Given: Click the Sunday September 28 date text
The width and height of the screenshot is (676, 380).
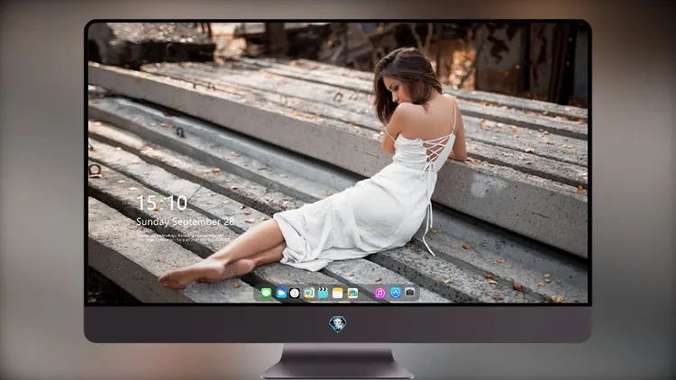Looking at the screenshot, I should click(x=186, y=222).
